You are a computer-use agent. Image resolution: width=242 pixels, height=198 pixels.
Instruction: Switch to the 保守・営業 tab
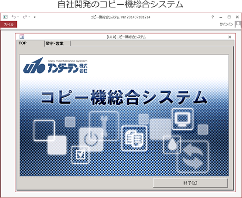(x=57, y=44)
